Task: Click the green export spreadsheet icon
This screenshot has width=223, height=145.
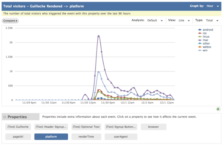Action: [x=218, y=109]
